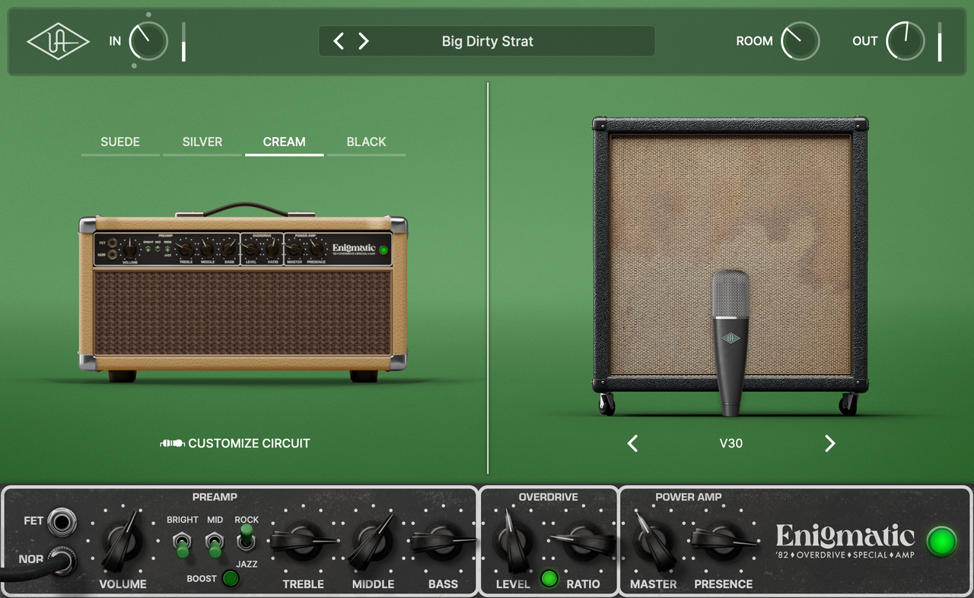Turn the PRESENCE knob
This screenshot has height=598, width=974.
click(724, 542)
